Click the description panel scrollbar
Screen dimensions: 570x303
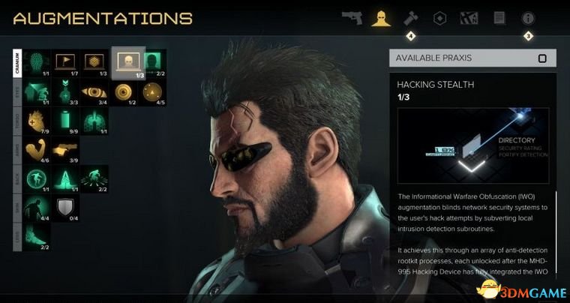(556, 232)
